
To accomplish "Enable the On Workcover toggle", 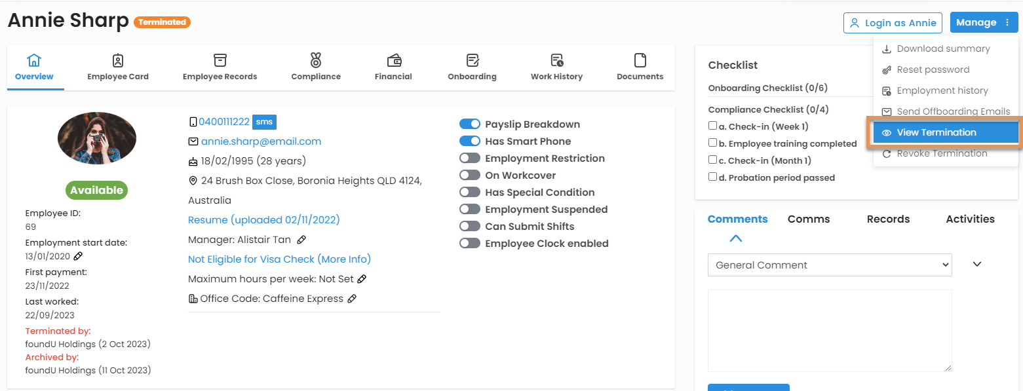I will tap(470, 176).
